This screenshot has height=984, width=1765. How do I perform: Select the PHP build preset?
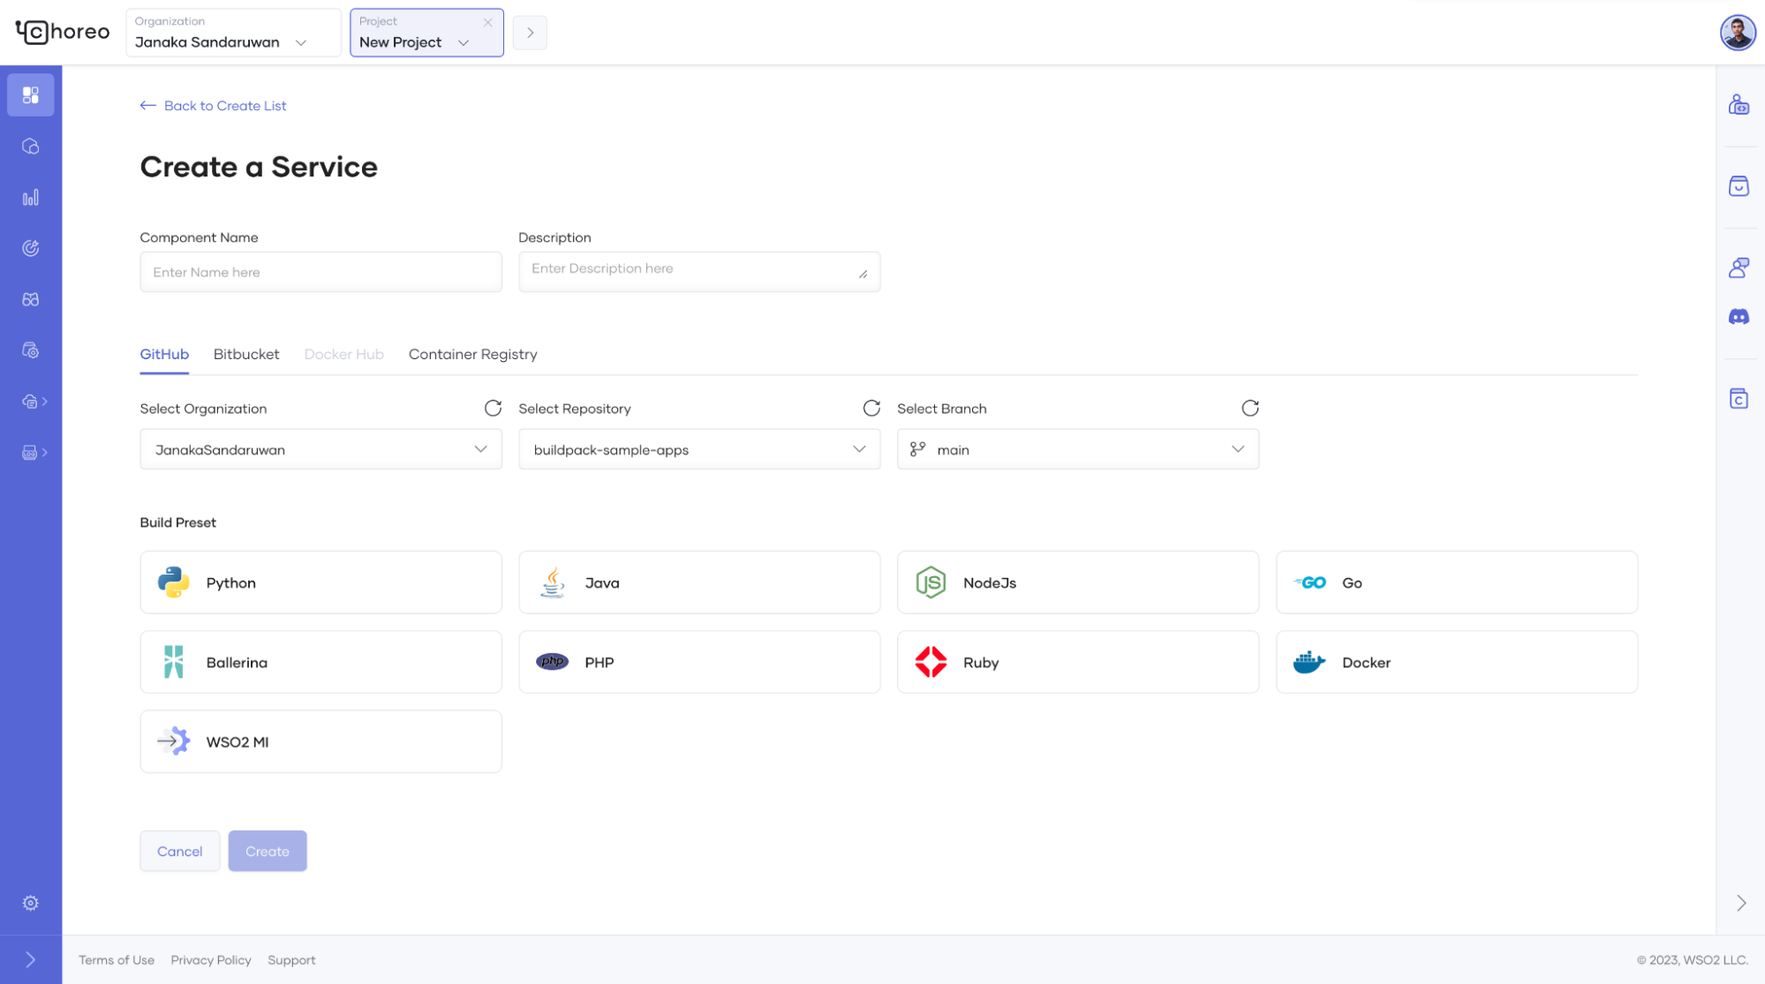[x=699, y=662]
